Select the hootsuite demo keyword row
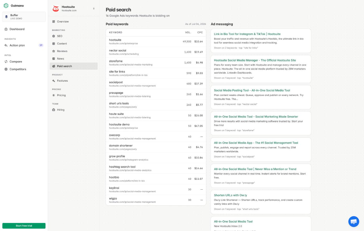Image resolution: width=364 pixels, height=231 pixels. coord(156,126)
